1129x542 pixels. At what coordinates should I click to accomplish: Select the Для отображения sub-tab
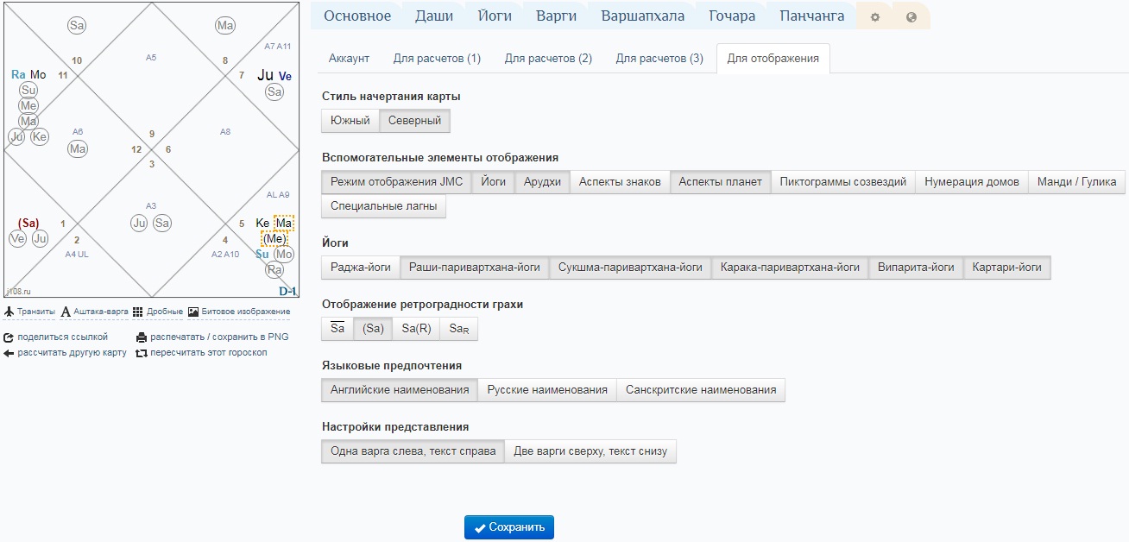click(773, 59)
